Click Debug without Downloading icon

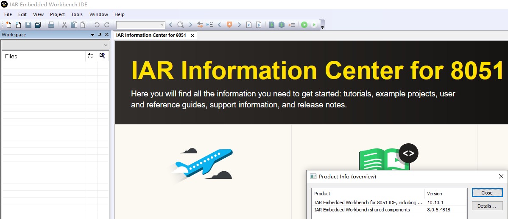point(314,25)
